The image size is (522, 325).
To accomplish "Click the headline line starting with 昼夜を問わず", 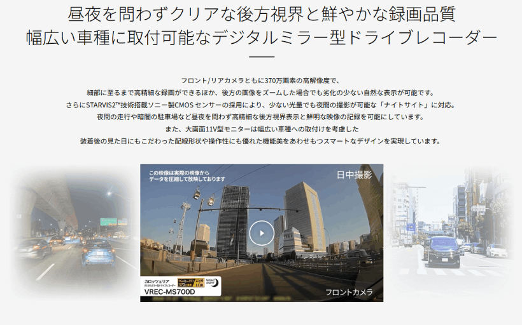I will tap(261, 14).
